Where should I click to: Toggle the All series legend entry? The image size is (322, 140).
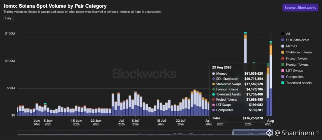[285, 34]
